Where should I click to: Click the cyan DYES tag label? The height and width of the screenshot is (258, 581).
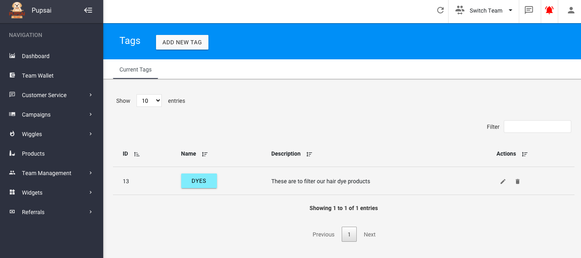click(199, 181)
